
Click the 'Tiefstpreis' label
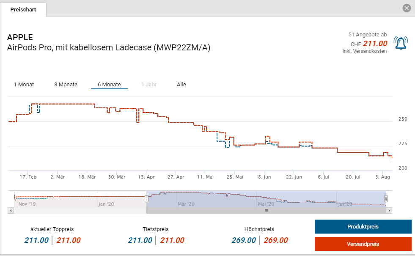click(156, 229)
